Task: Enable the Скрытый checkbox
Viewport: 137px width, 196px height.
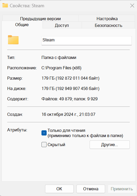Action: (x=44, y=145)
